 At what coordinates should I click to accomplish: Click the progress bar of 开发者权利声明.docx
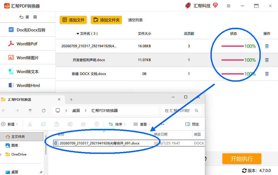point(232,60)
